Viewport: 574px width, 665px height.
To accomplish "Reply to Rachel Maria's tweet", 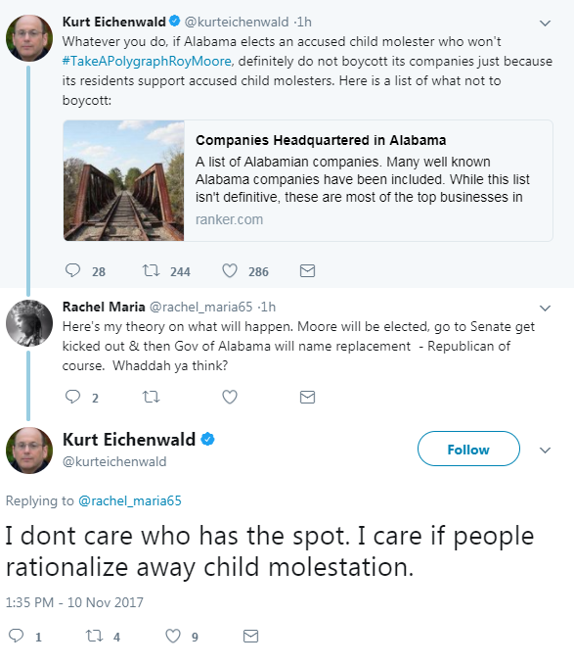I will [x=72, y=397].
